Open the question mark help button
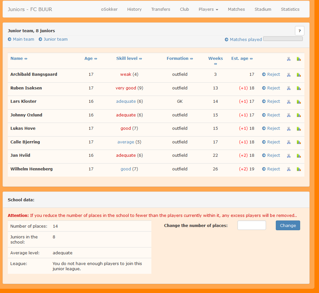The height and width of the screenshot is (293, 319). point(300,31)
